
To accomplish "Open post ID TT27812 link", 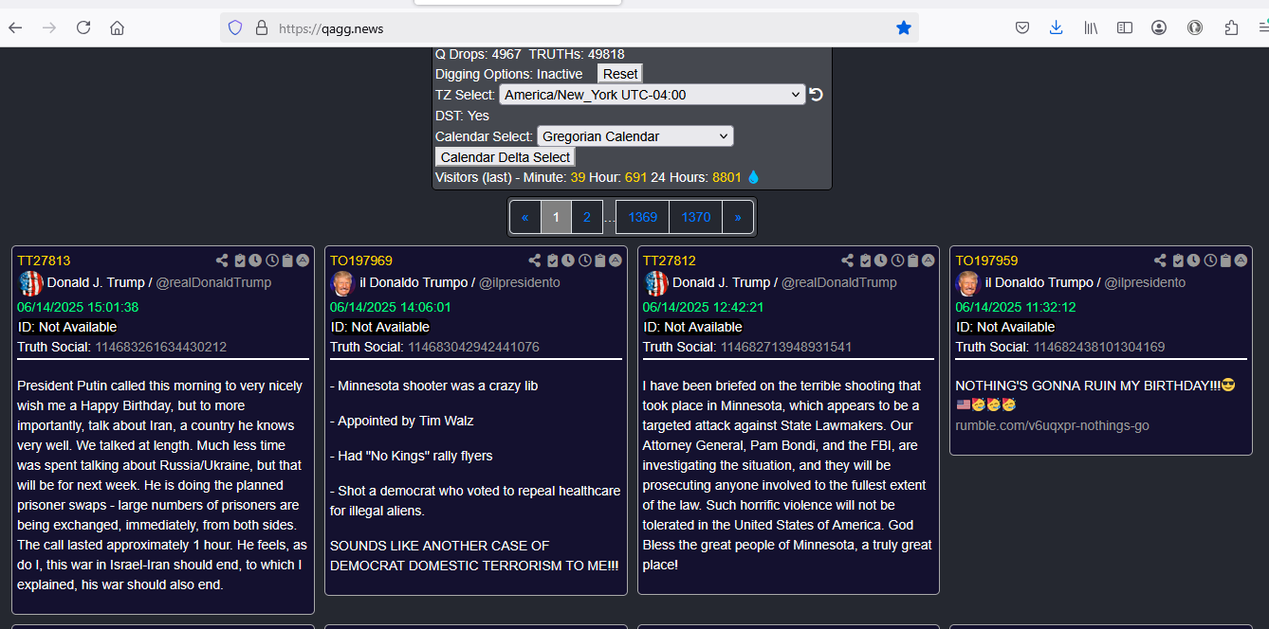I will pyautogui.click(x=670, y=261).
